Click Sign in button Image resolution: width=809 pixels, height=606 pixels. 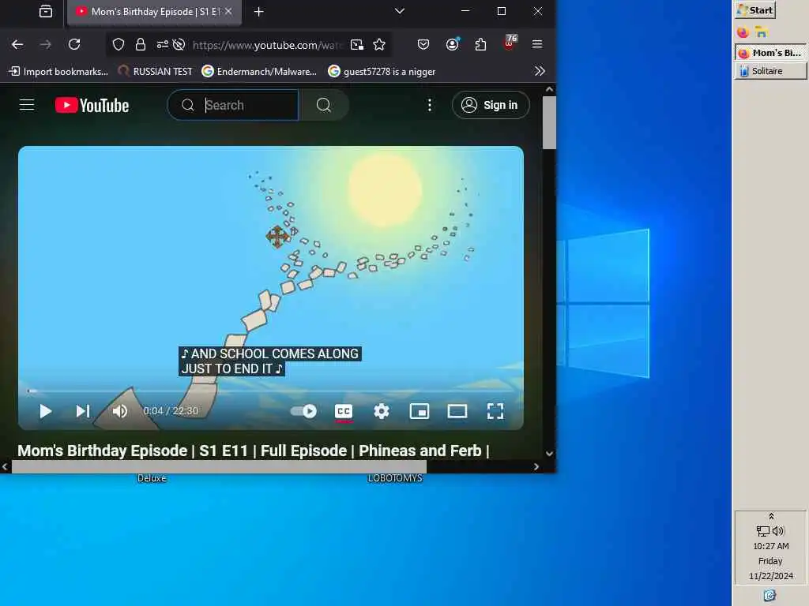pos(491,105)
